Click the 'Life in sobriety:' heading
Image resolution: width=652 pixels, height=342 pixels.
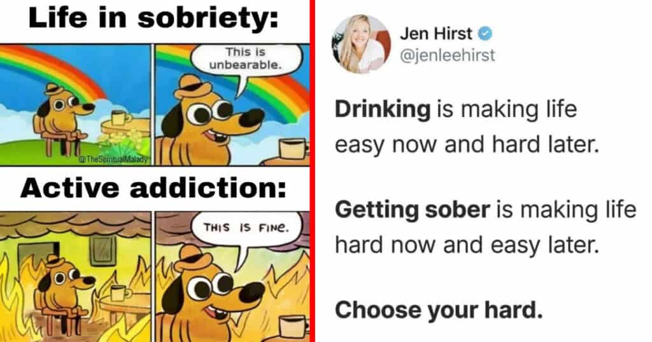153,19
